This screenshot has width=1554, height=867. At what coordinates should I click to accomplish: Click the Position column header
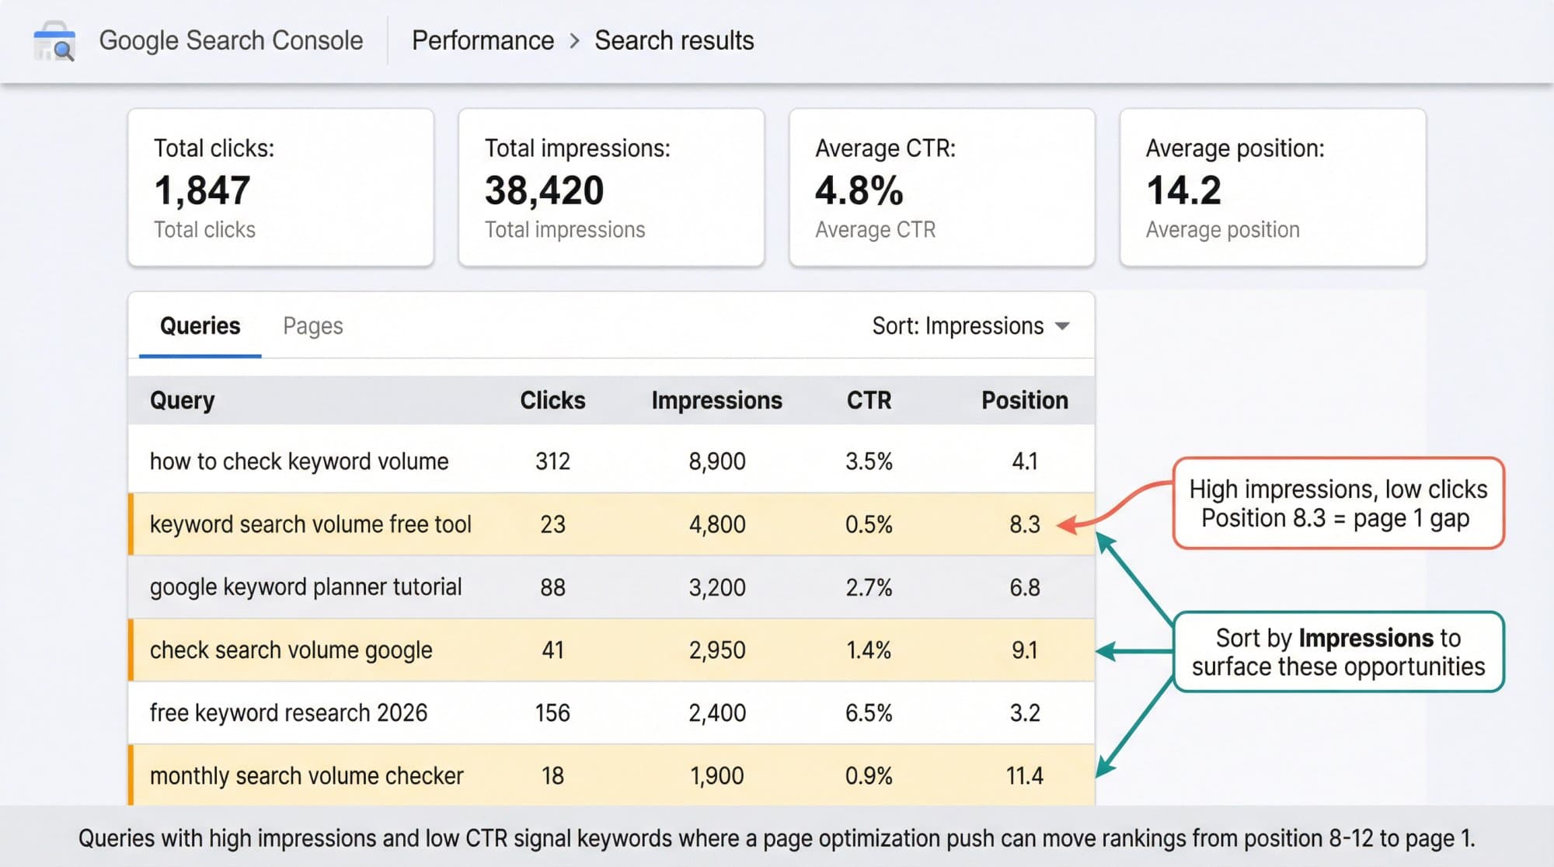coord(1024,400)
